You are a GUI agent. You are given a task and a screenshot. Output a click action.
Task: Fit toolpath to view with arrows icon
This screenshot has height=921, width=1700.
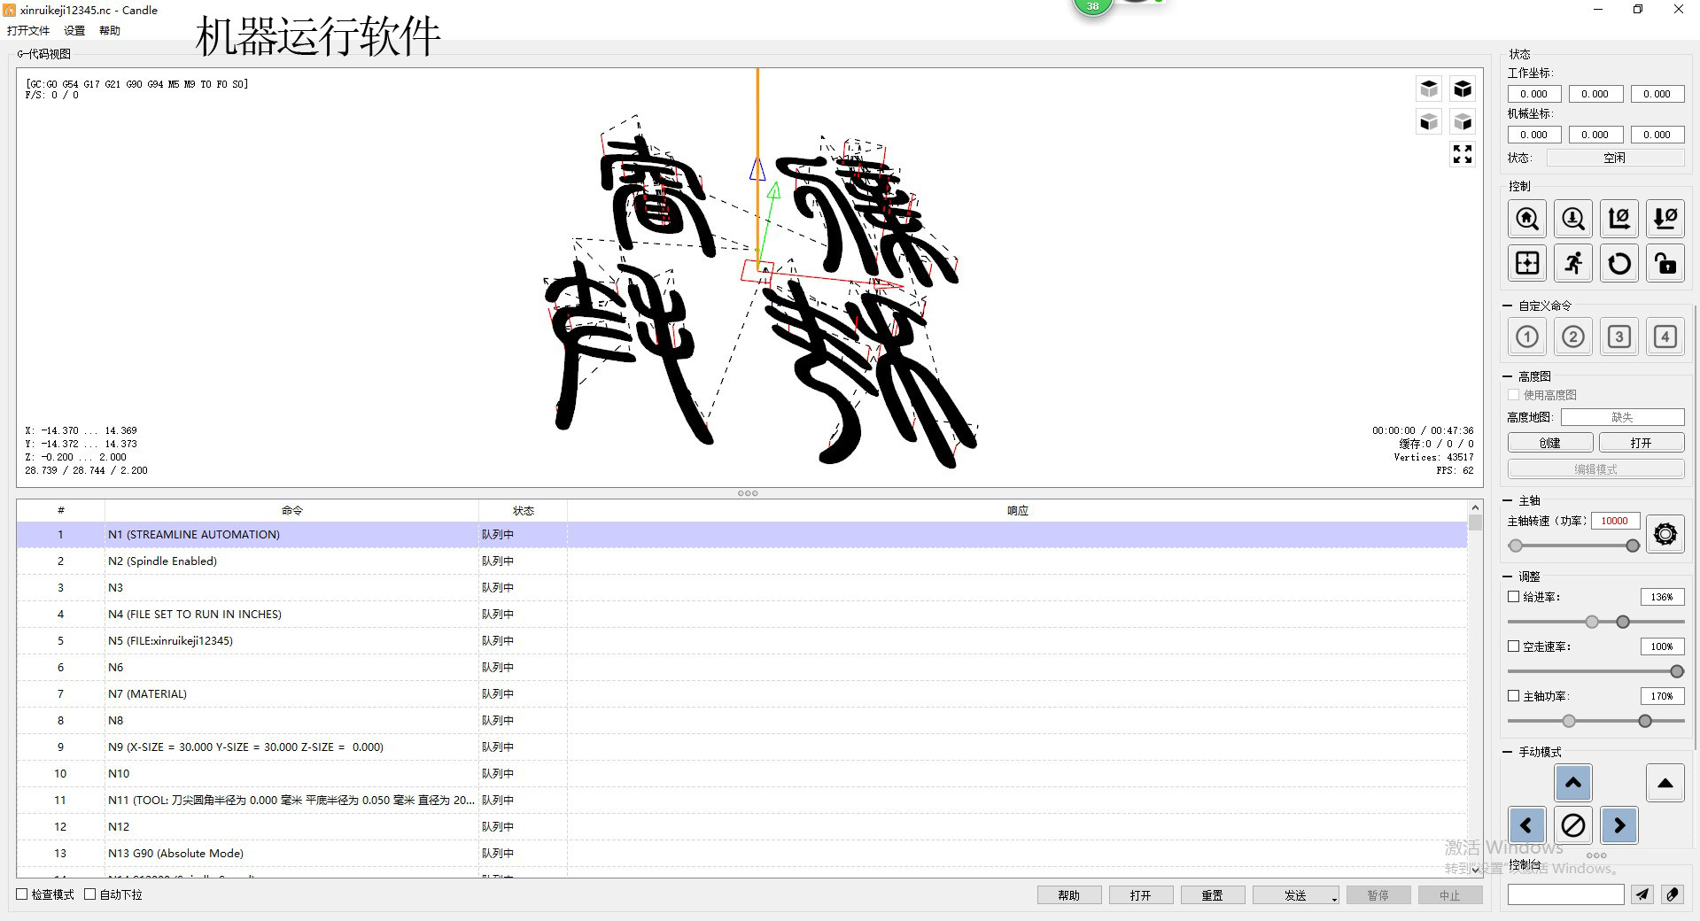click(x=1463, y=154)
